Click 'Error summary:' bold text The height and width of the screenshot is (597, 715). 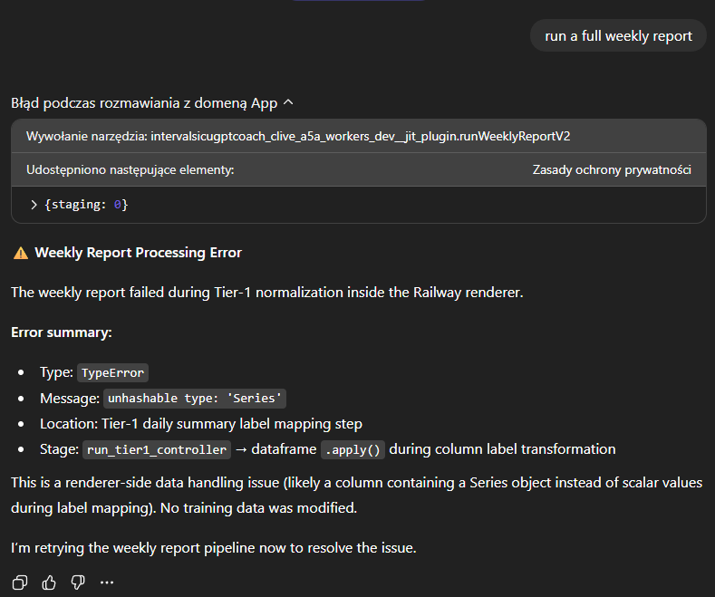tap(61, 332)
